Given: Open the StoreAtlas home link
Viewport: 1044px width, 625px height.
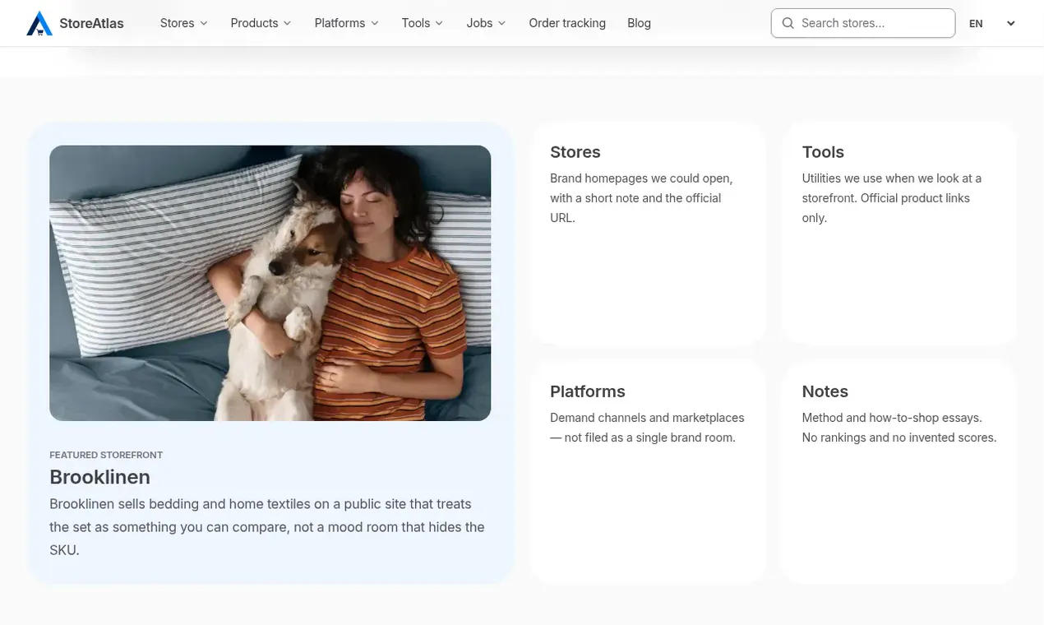Looking at the screenshot, I should (x=75, y=23).
